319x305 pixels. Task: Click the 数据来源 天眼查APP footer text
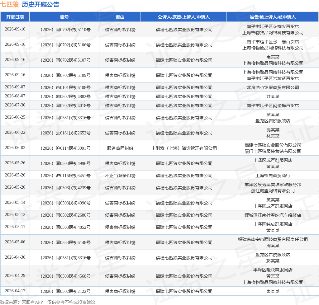48,303
